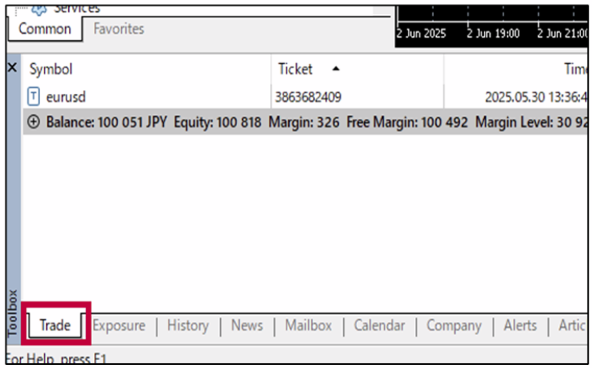
Task: Open the partially visible Articles tab
Action: coord(572,326)
